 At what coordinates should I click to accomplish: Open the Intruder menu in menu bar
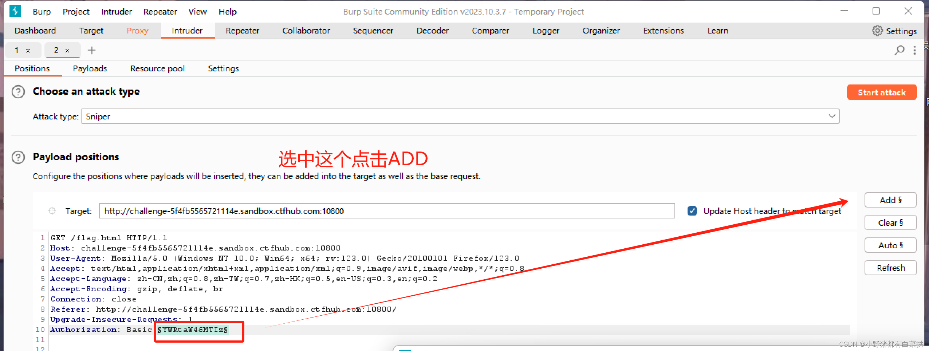116,11
